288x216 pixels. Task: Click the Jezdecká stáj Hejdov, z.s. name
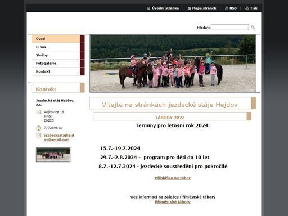55,102
